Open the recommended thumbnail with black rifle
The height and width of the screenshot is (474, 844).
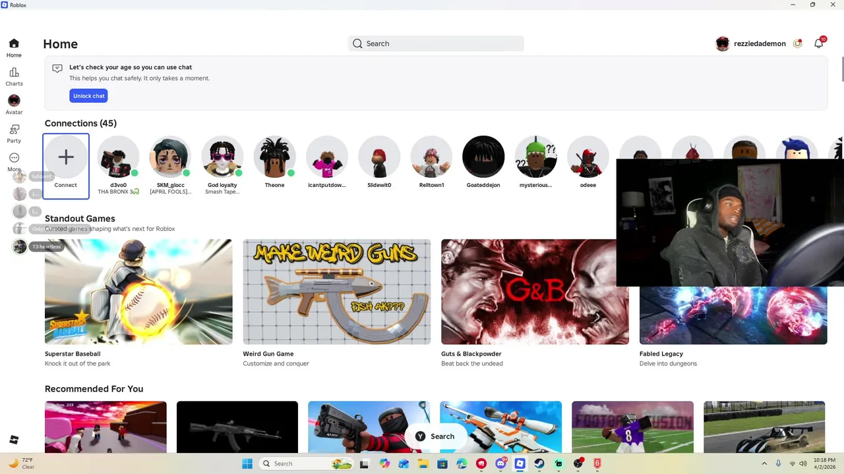pyautogui.click(x=237, y=427)
